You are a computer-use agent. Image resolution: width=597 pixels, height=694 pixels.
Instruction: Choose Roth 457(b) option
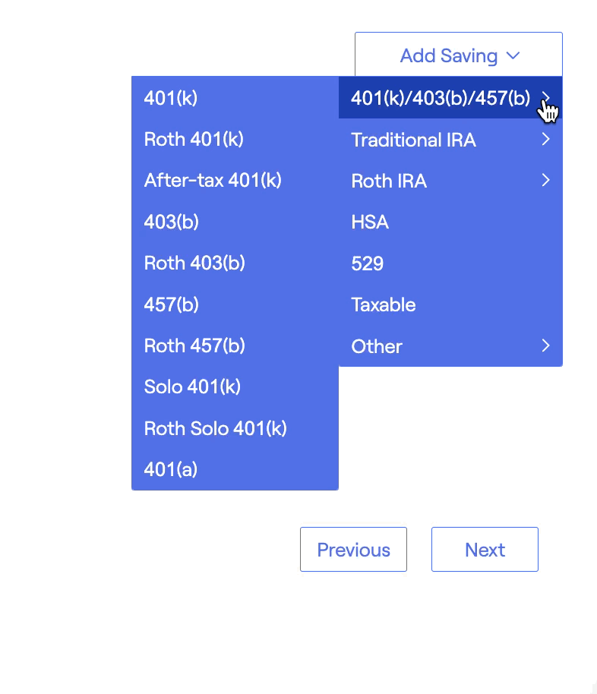235,346
